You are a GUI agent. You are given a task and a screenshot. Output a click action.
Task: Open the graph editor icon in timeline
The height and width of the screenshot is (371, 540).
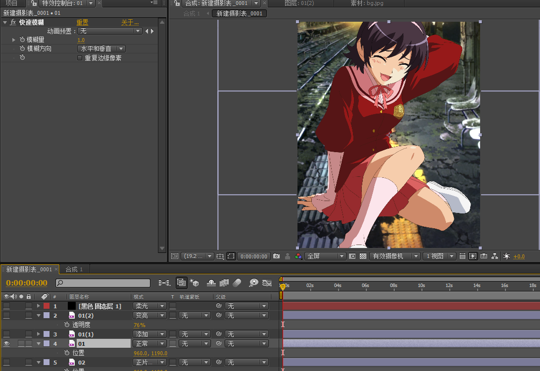(x=267, y=283)
